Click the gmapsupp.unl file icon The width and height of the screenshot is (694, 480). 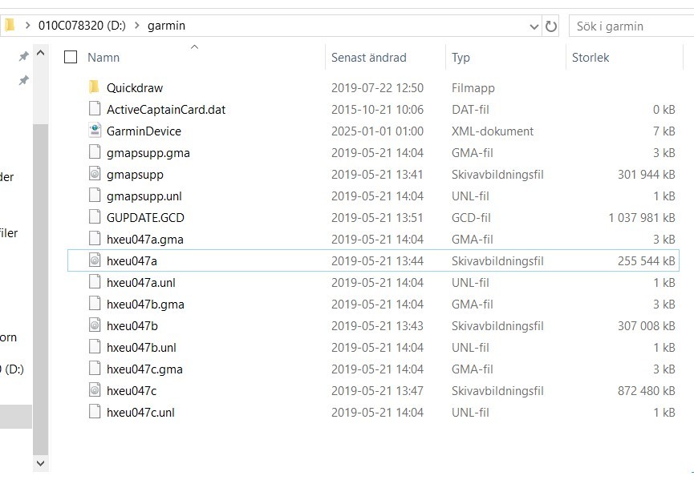click(x=95, y=196)
